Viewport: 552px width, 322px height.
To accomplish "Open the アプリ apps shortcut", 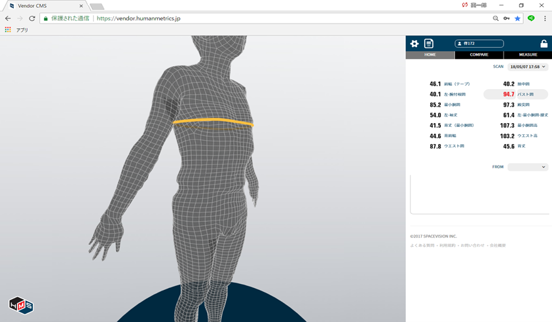I will [x=16, y=30].
